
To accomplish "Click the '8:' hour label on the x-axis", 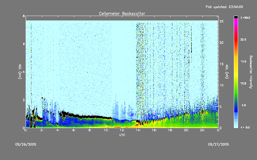I will [x=90, y=130].
